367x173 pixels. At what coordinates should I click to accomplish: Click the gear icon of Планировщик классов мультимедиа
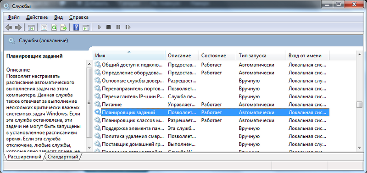pos(97,120)
